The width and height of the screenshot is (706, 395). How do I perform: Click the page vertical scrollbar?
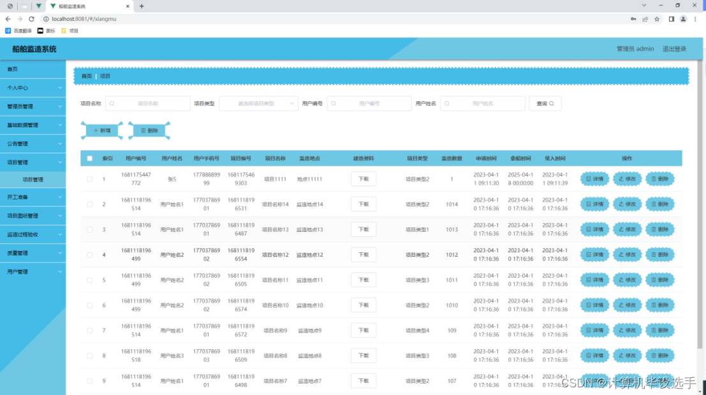(700, 205)
